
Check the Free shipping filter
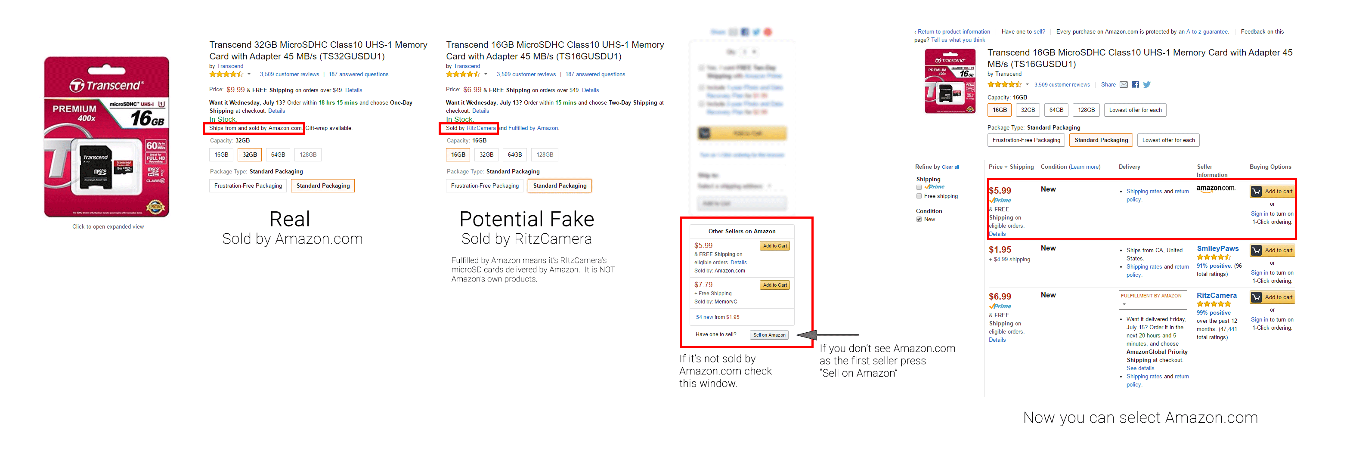click(x=919, y=196)
